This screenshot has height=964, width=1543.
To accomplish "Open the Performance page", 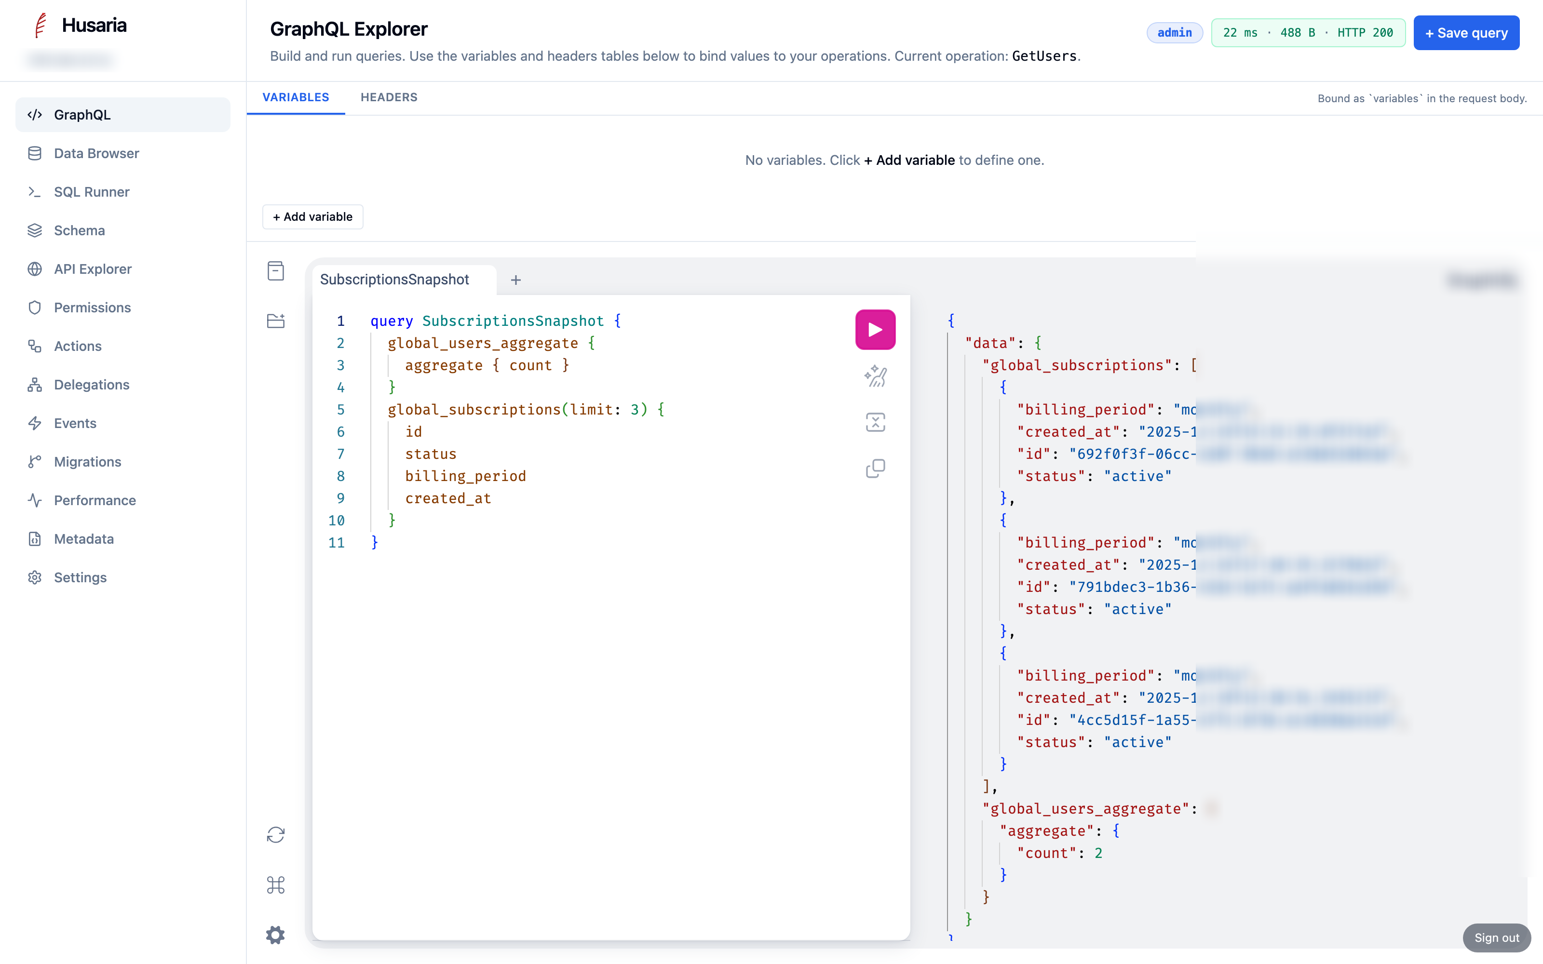I will 122,500.
